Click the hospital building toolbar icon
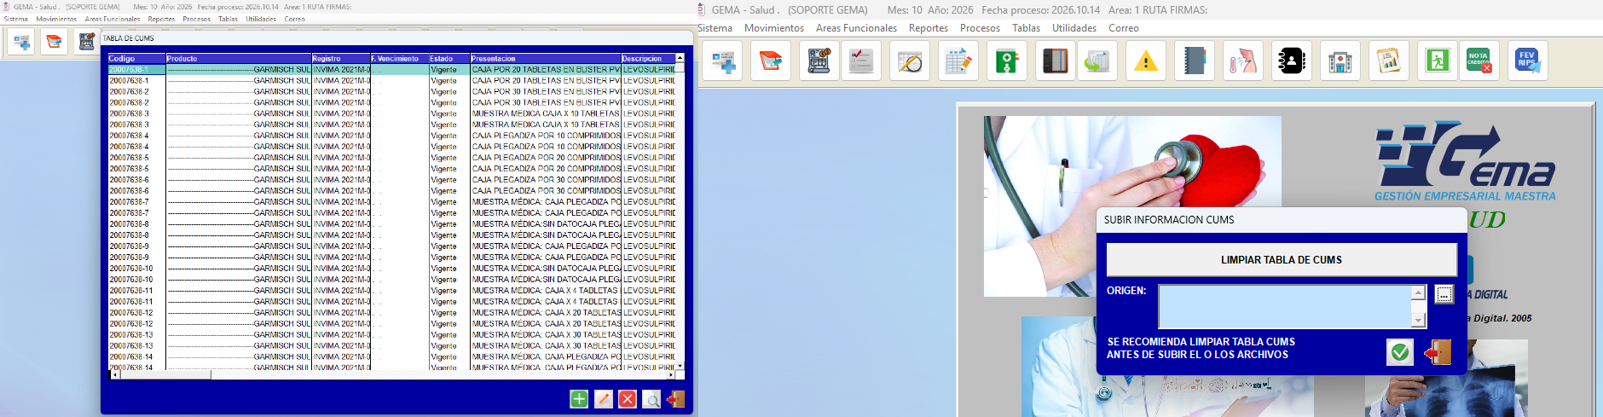The height and width of the screenshot is (417, 1603). [1340, 61]
